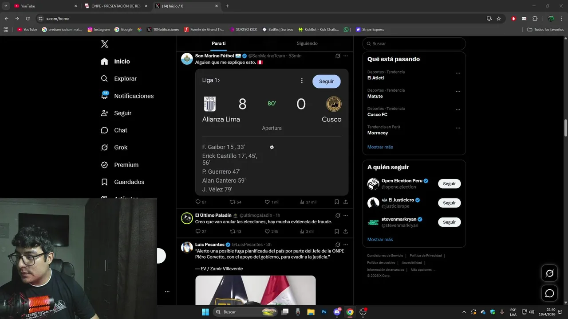Switch to the Para ti tab
This screenshot has width=568, height=319.
(x=218, y=43)
